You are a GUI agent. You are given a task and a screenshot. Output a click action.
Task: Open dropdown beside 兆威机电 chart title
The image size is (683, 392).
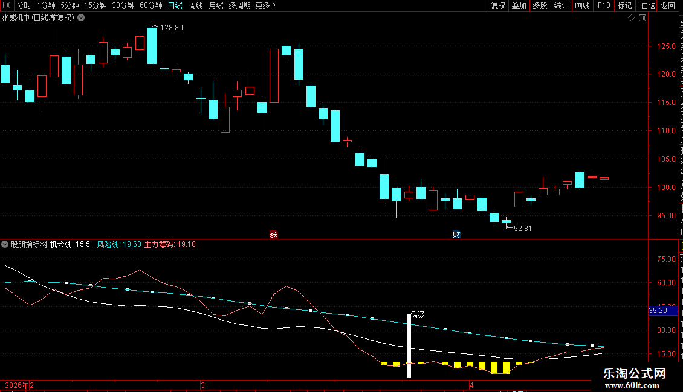[81, 18]
